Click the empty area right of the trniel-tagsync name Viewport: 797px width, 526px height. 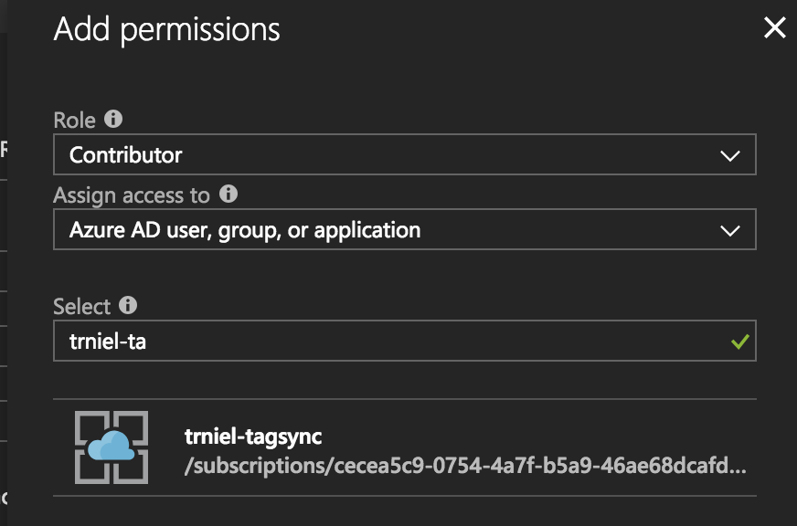pos(548,437)
